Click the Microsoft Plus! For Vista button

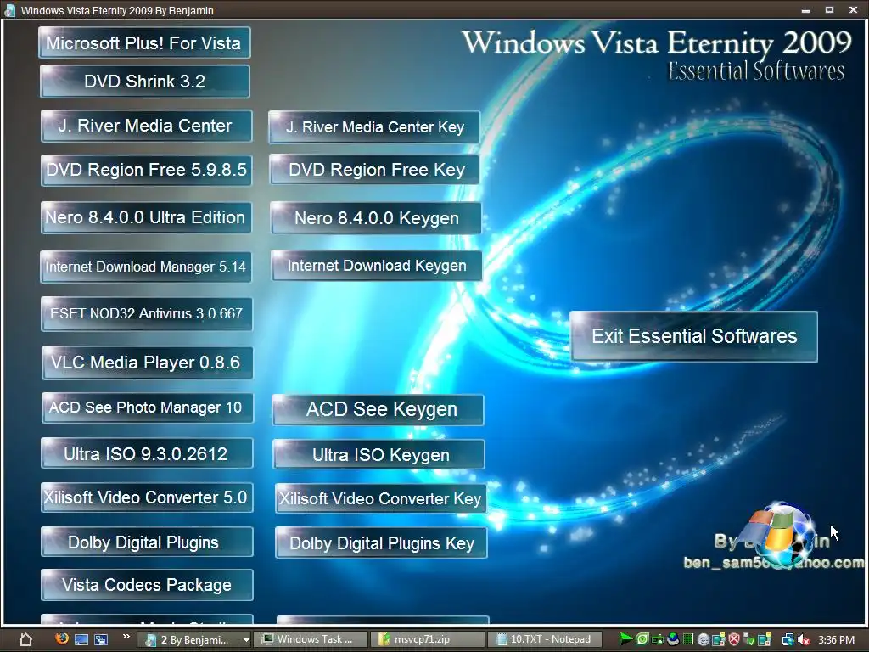click(144, 42)
